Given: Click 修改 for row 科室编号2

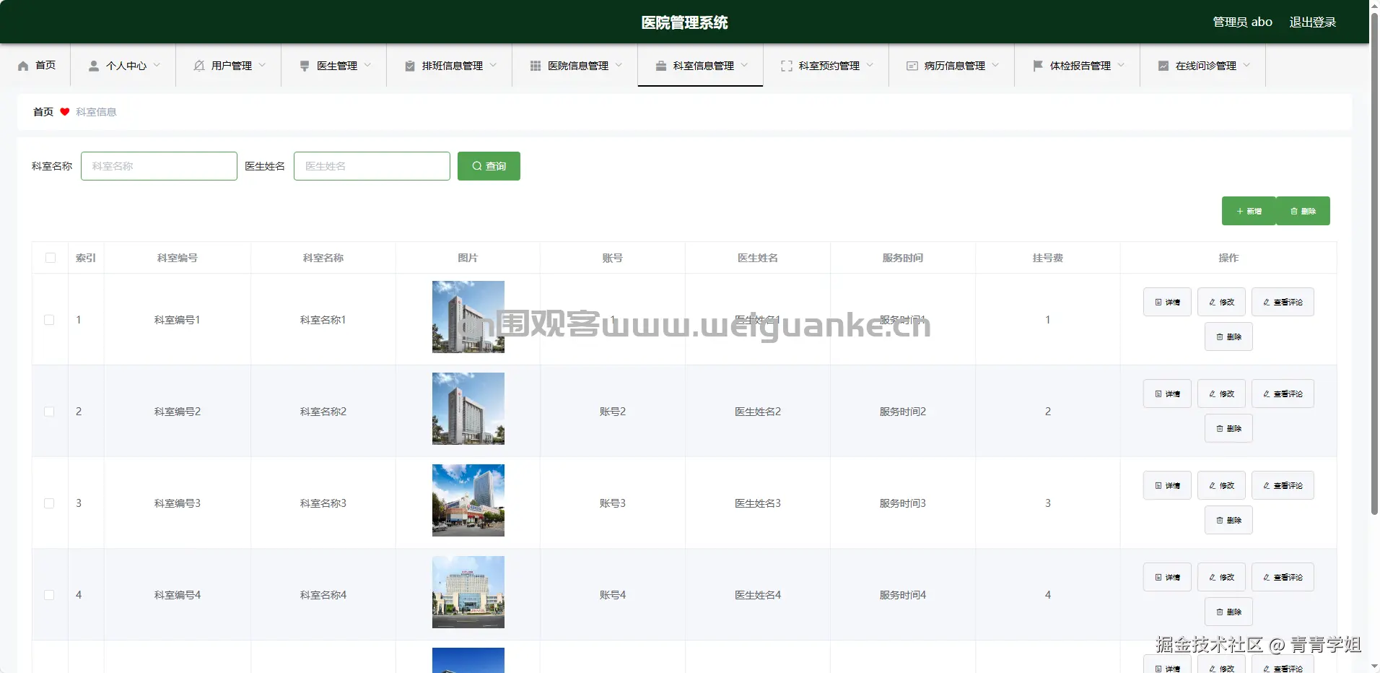Looking at the screenshot, I should pos(1221,394).
